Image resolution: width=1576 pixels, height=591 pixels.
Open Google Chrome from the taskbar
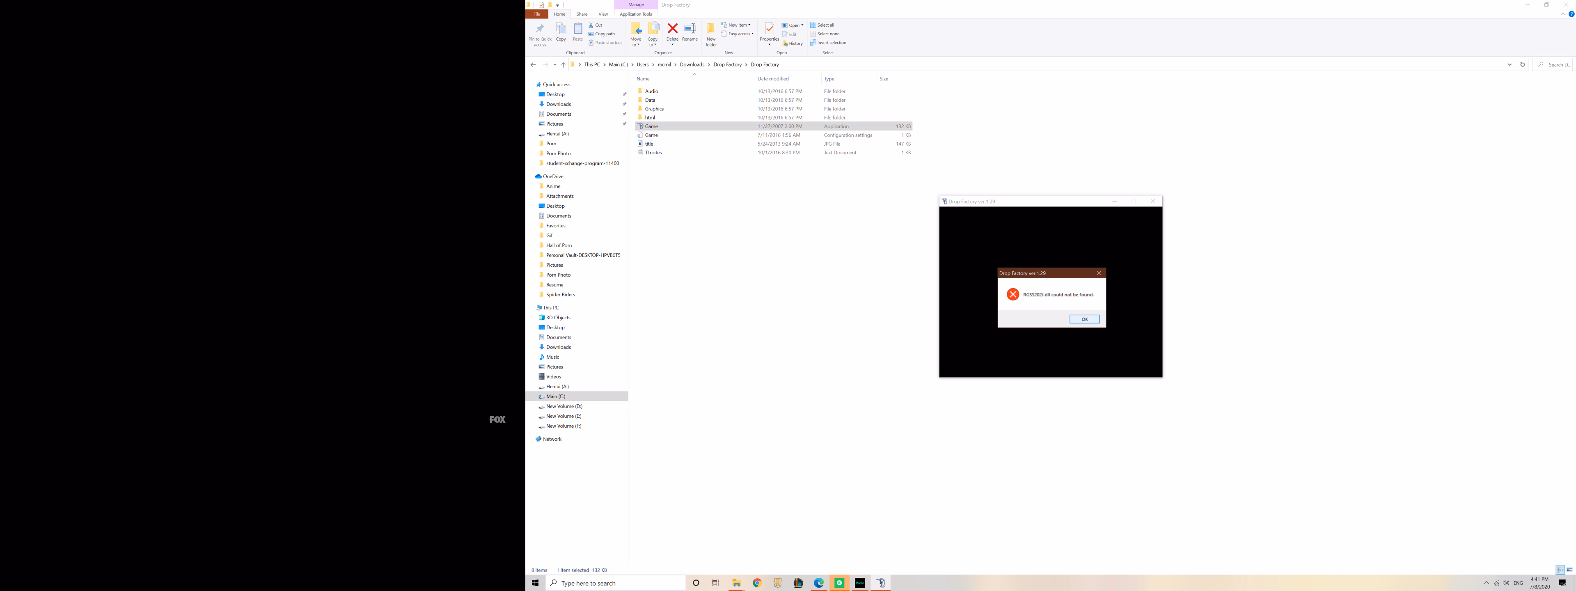point(757,583)
